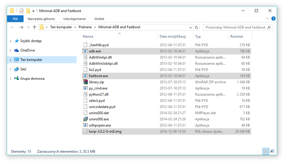Click Pobrane in the breadcrumb path
Screen dimensions: 285x163
click(85, 27)
